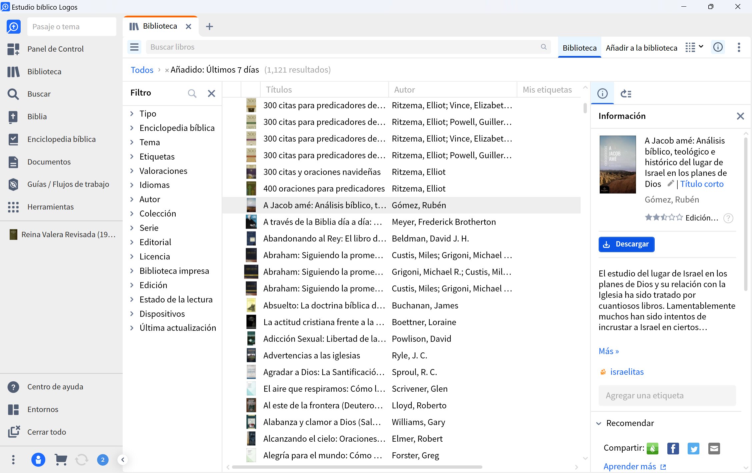Switch to the related resources panel icon
This screenshot has width=752, height=473.
click(x=626, y=94)
